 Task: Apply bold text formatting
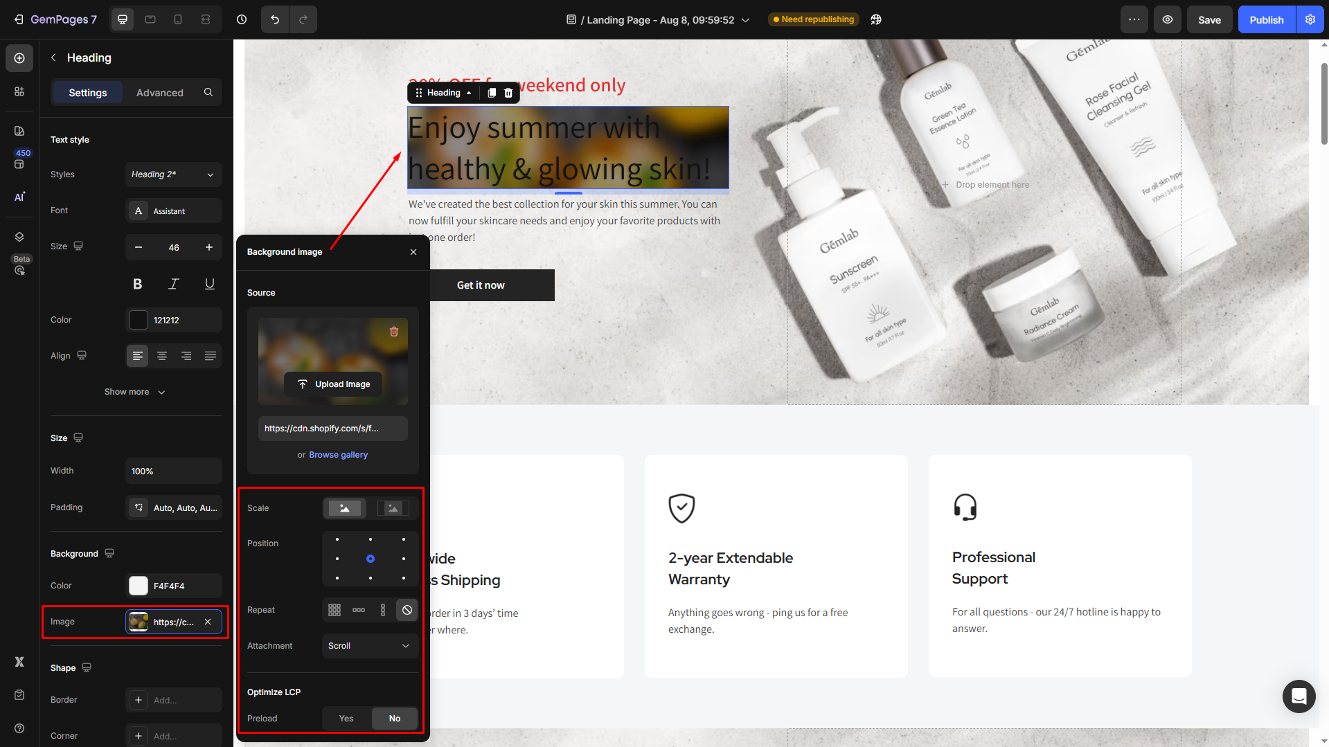click(x=138, y=284)
